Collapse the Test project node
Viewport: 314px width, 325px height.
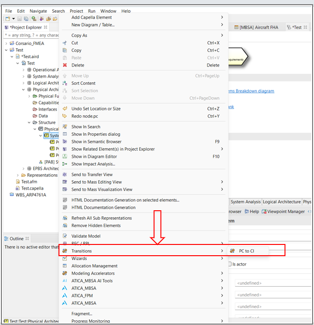pos(6,50)
